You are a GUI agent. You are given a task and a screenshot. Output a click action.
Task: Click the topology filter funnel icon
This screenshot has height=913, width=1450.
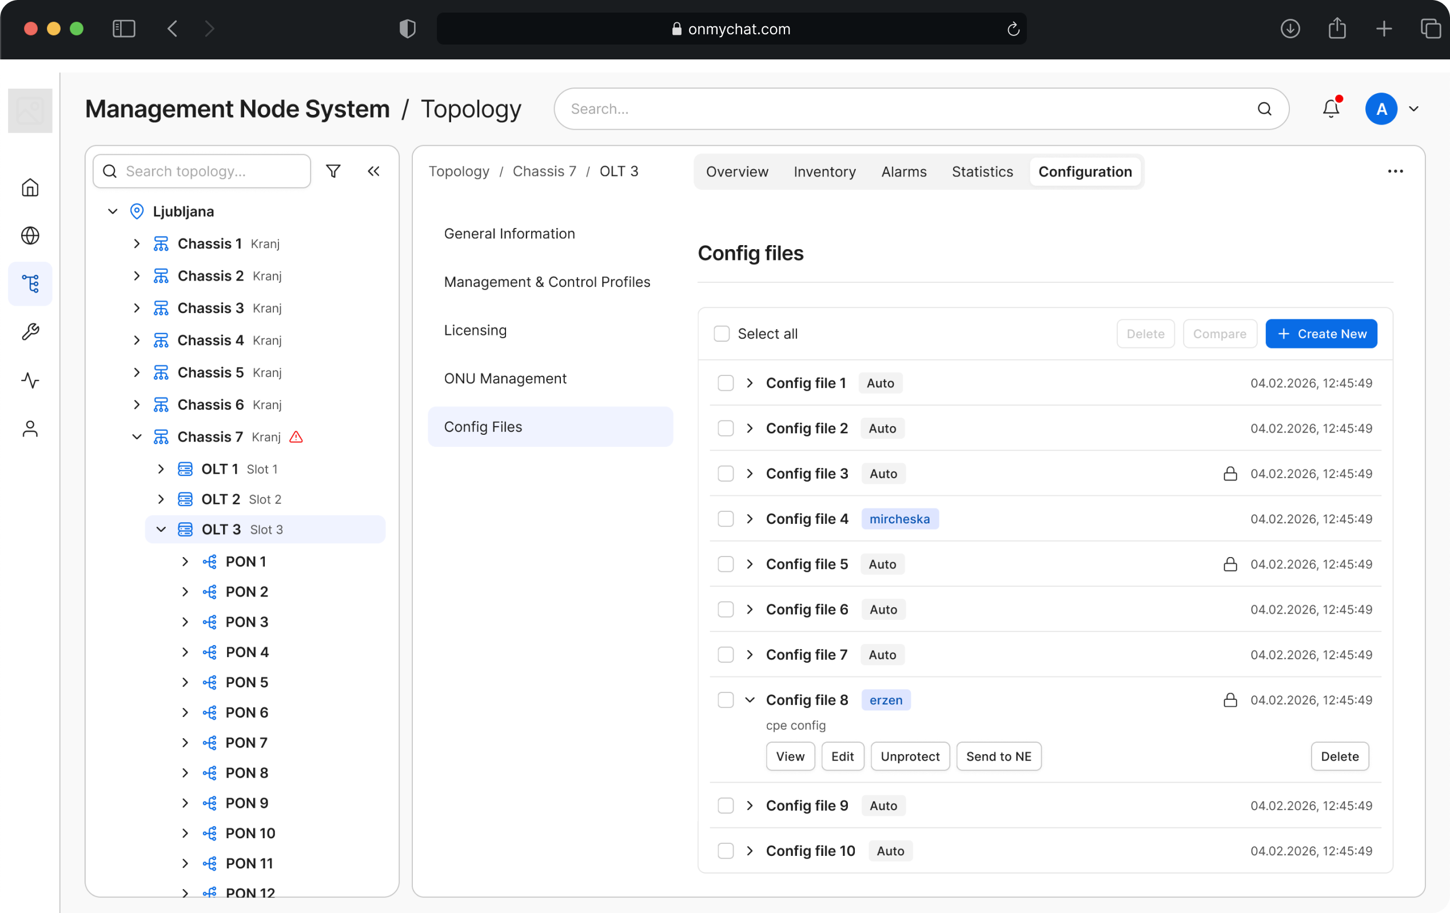click(333, 171)
